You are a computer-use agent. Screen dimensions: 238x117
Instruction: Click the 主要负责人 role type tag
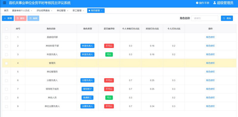pos(87,106)
